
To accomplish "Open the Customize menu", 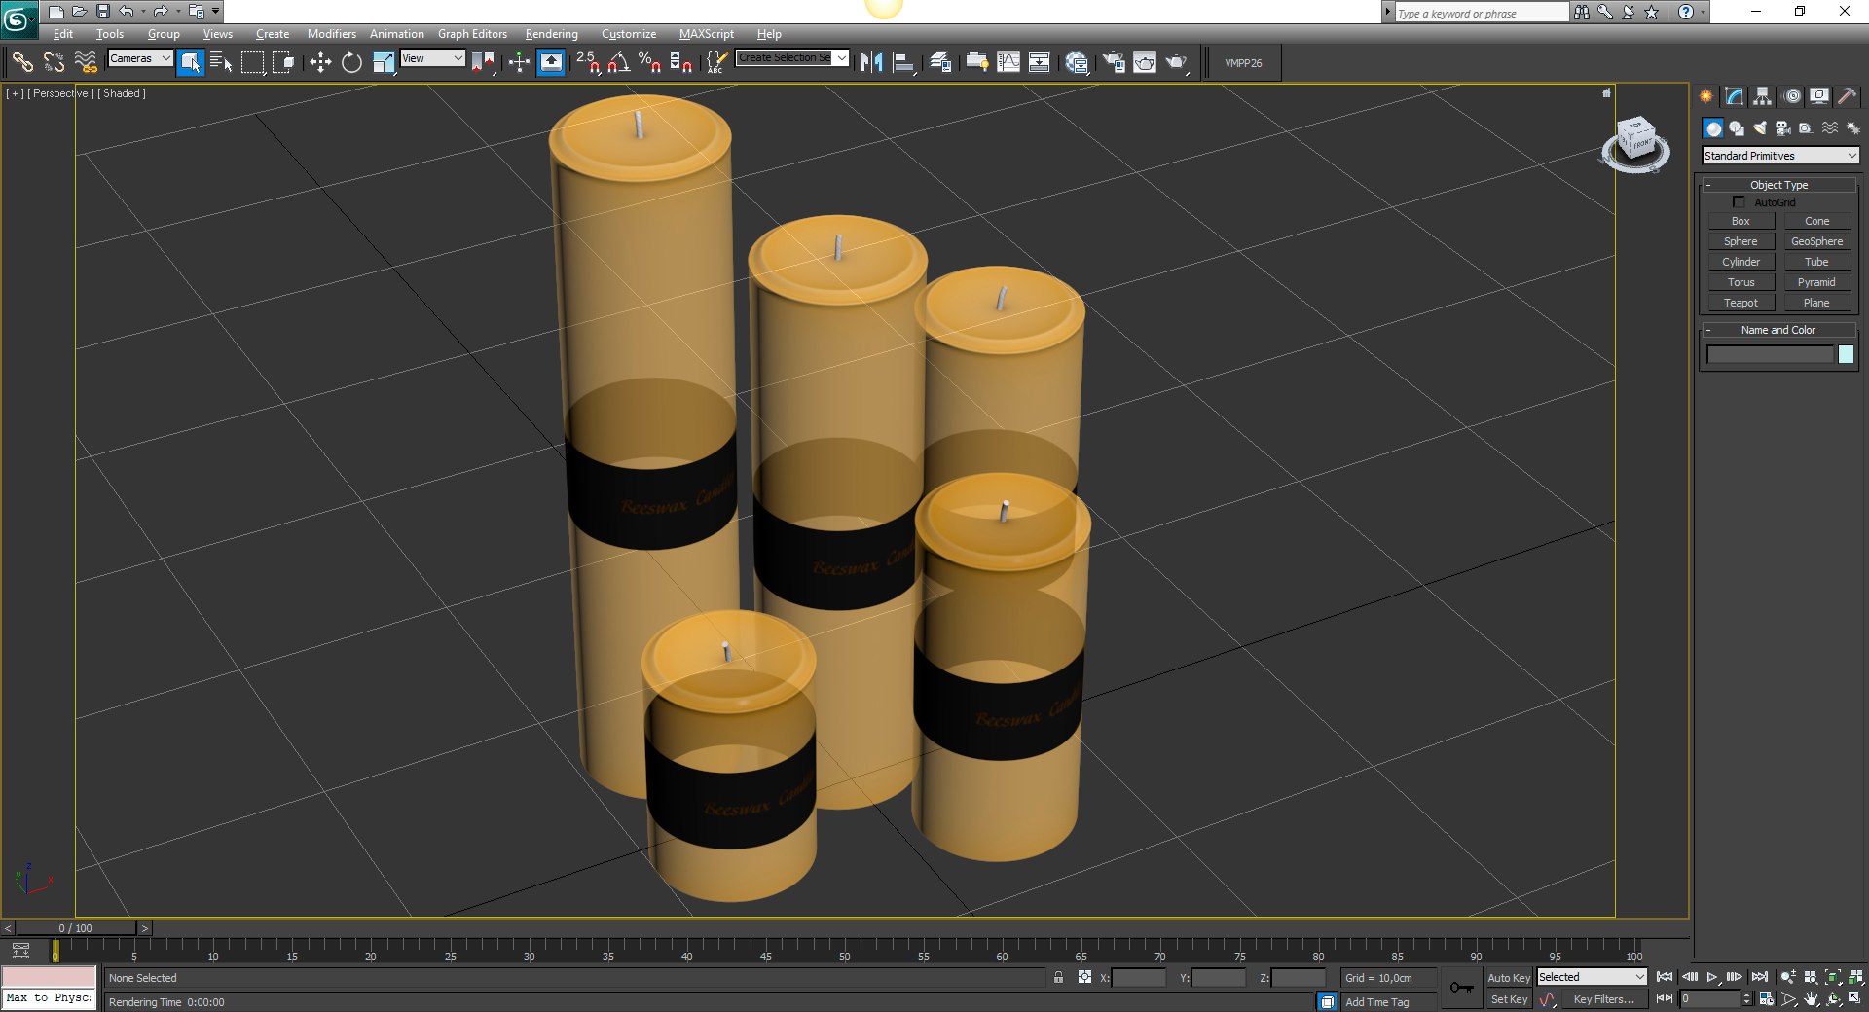I will 629,34.
